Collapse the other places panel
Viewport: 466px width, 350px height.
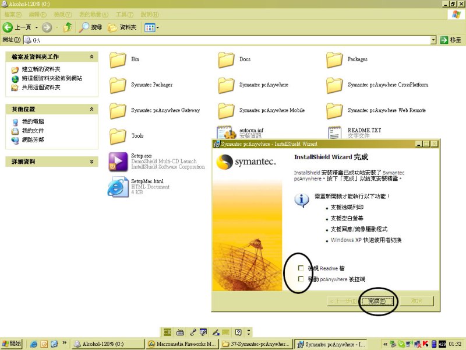[91, 109]
